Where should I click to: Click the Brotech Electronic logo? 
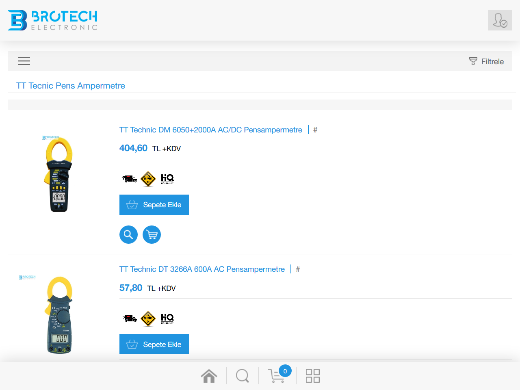click(x=53, y=20)
